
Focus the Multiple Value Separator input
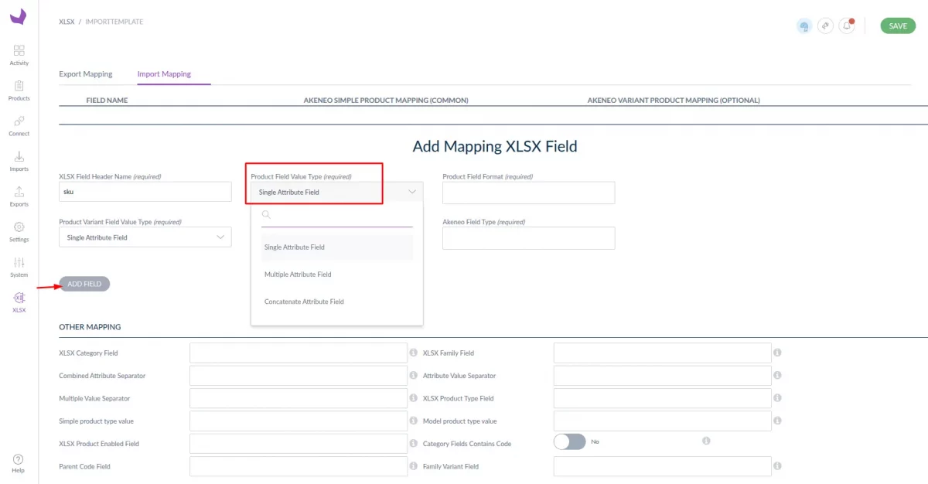pyautogui.click(x=299, y=398)
